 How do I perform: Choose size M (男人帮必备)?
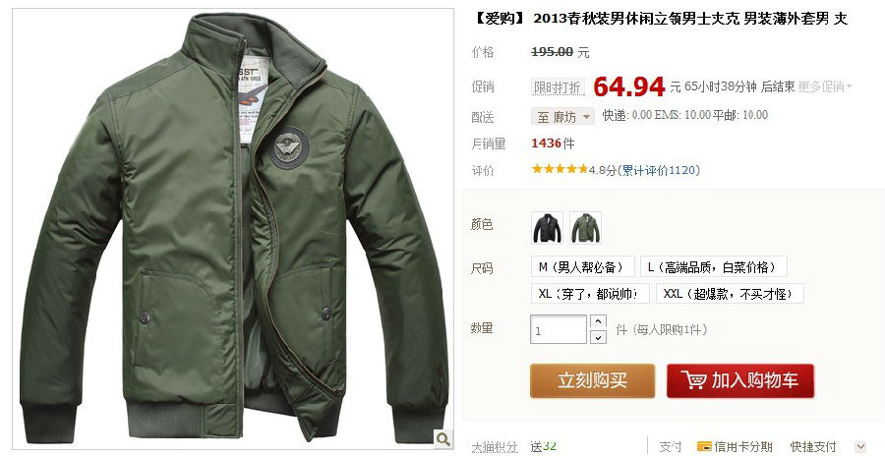583,266
